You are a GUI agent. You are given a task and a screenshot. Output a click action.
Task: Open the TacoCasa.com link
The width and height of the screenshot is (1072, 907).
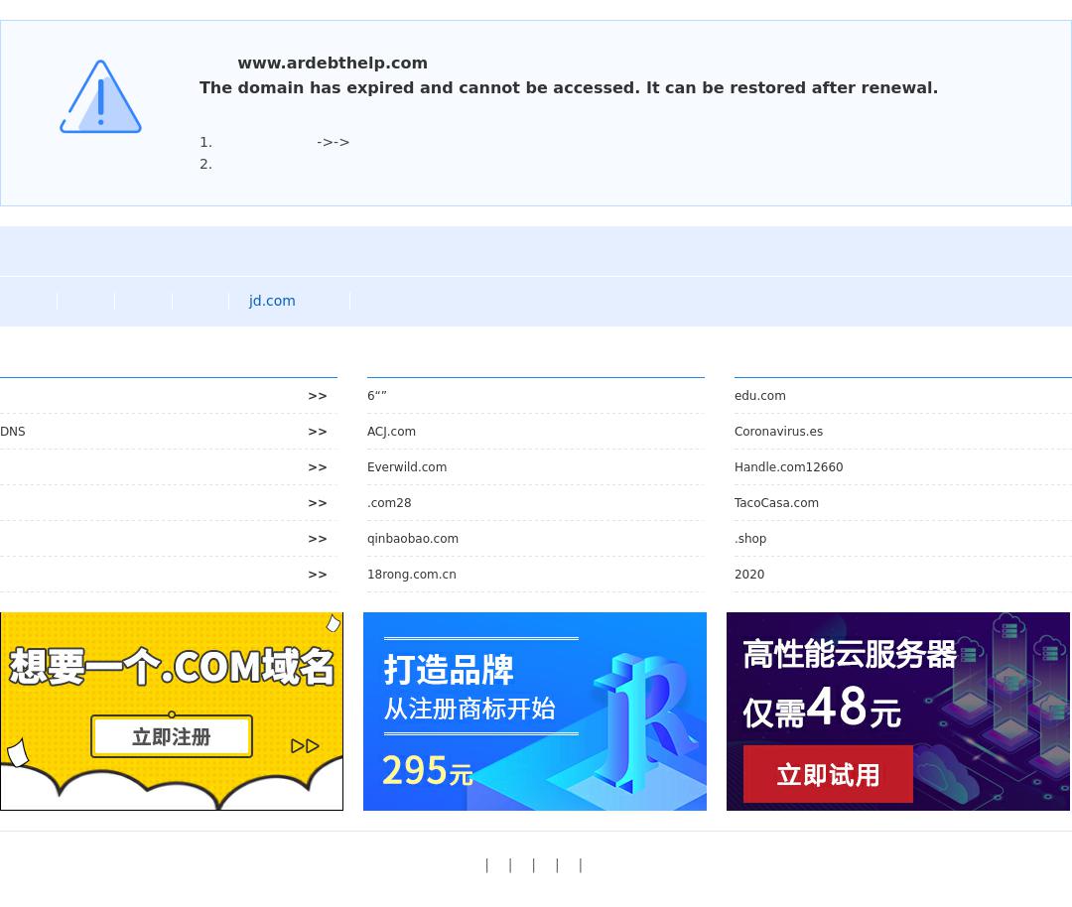(776, 503)
